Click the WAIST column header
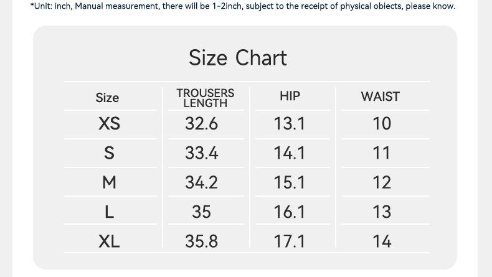 tap(381, 96)
